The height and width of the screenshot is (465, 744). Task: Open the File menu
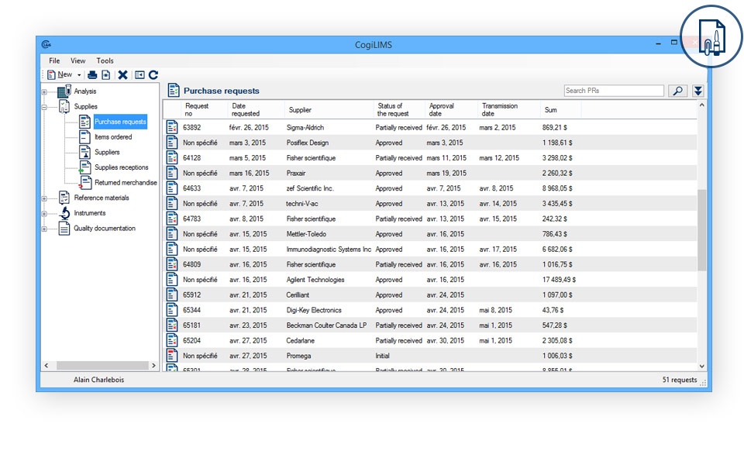pos(54,60)
